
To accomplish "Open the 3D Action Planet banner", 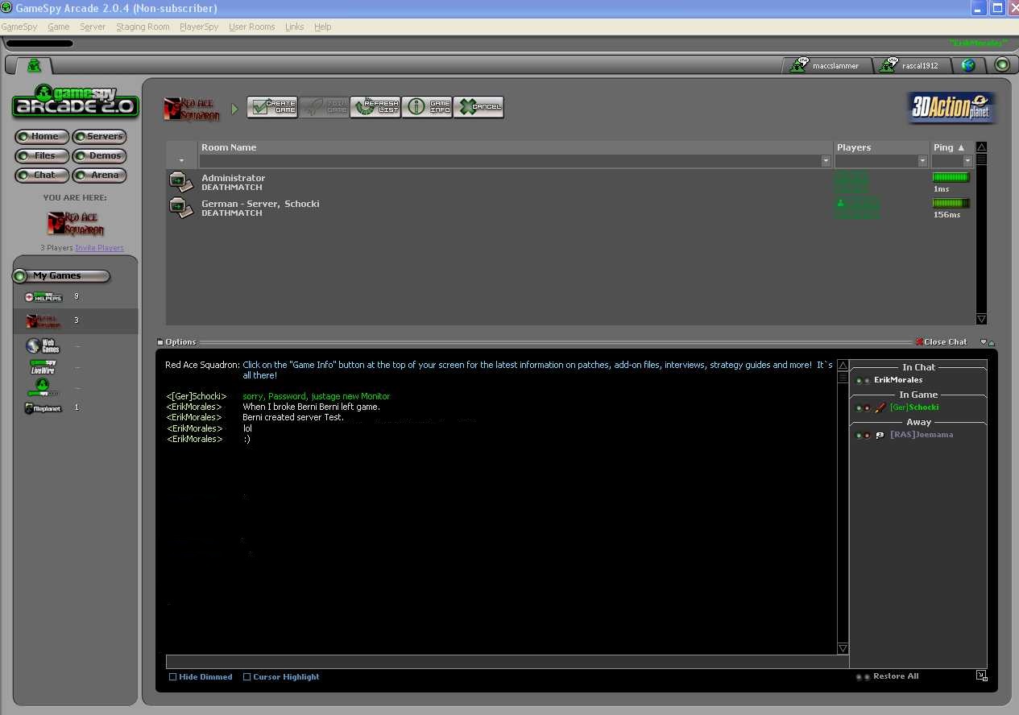I will coord(951,108).
